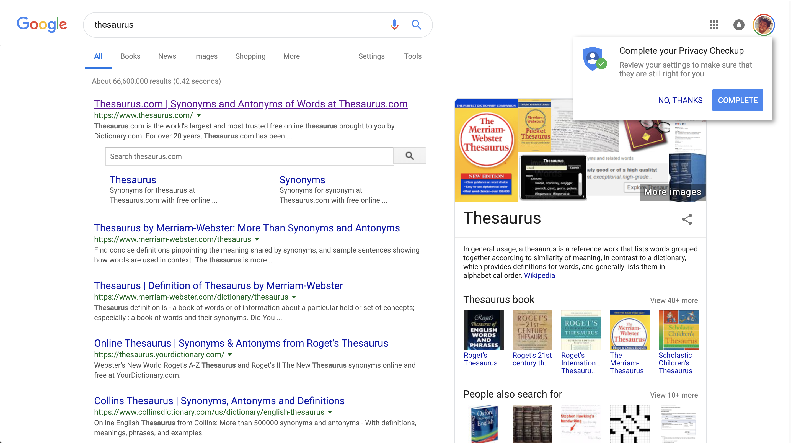Open Thesaurus by Merriam-Webster result
Image resolution: width=791 pixels, height=443 pixels.
click(247, 228)
